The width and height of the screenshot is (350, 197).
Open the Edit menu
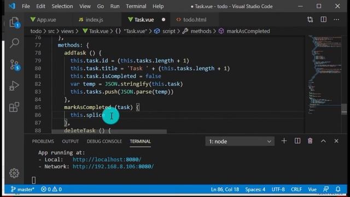[x=40, y=6]
